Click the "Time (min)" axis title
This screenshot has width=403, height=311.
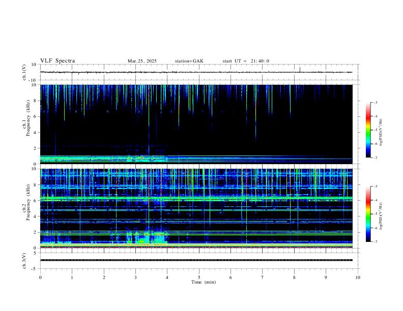tap(204, 282)
